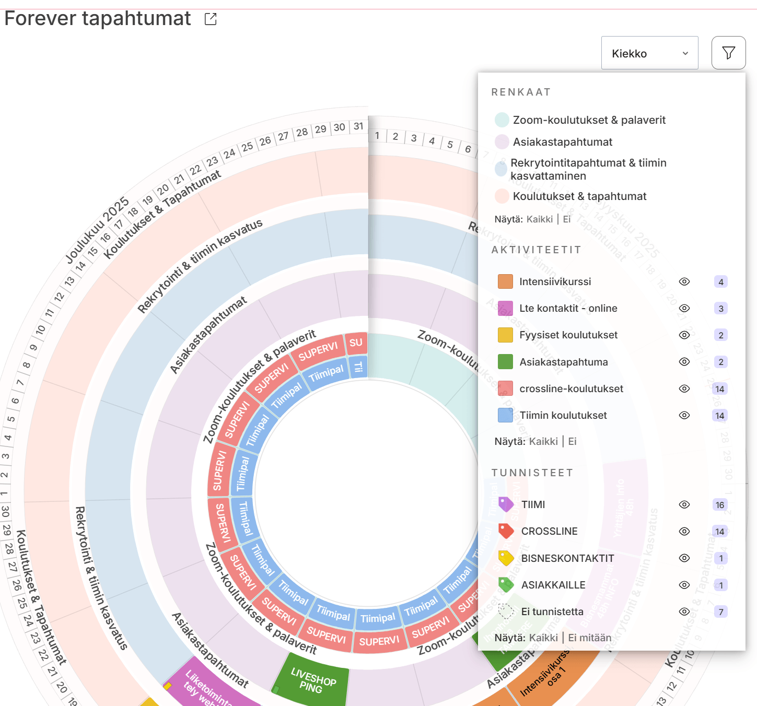Click the yellow BISNESKONTAKTIT tag icon
This screenshot has height=706, width=757.
tap(506, 558)
